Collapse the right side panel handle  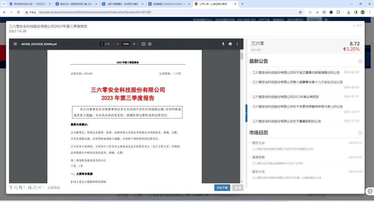click(246, 113)
